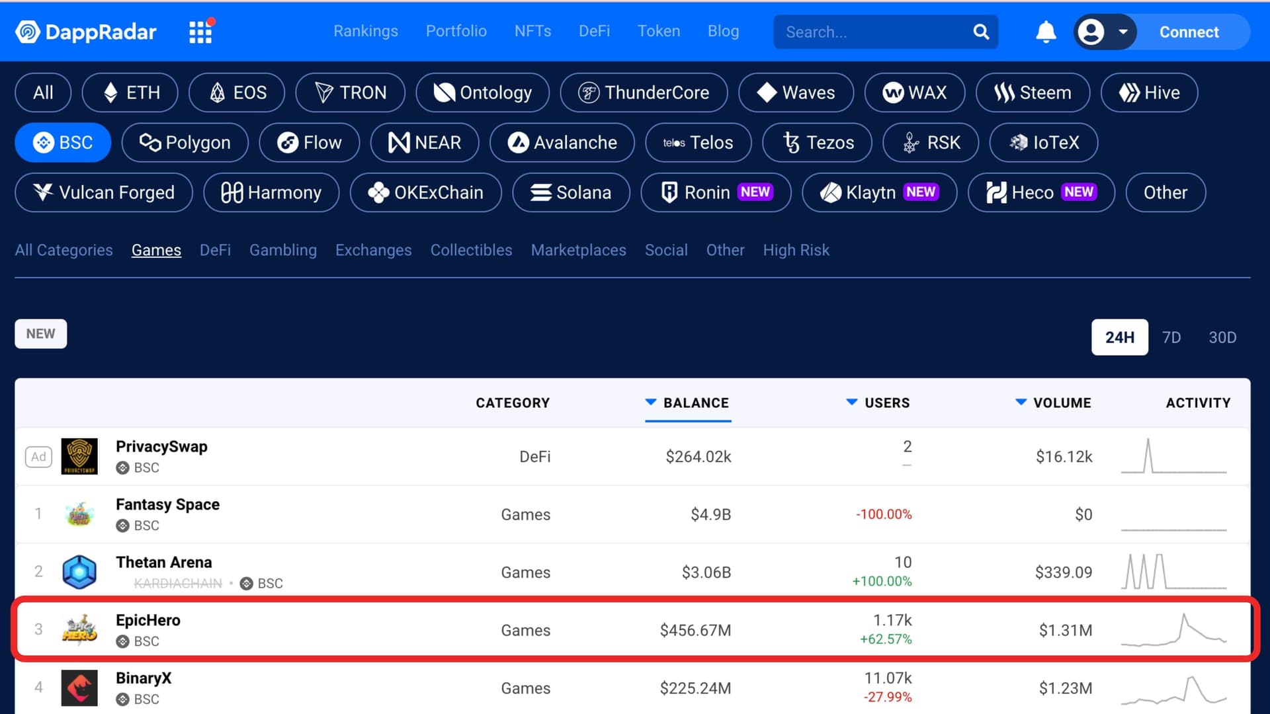The height and width of the screenshot is (714, 1270).
Task: Open Thetan Arena dapp logo
Action: 79,572
